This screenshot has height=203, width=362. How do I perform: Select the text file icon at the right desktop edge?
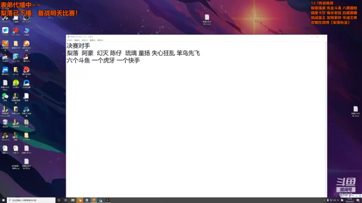click(356, 111)
